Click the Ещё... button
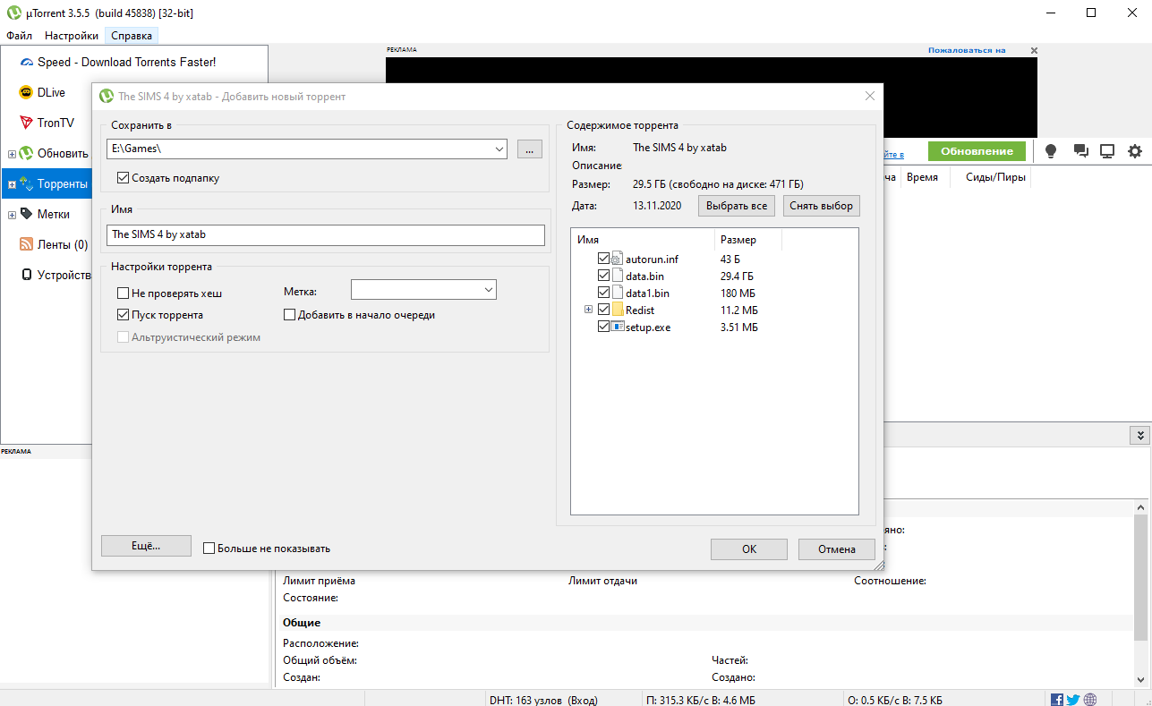The image size is (1152, 706). (x=146, y=546)
